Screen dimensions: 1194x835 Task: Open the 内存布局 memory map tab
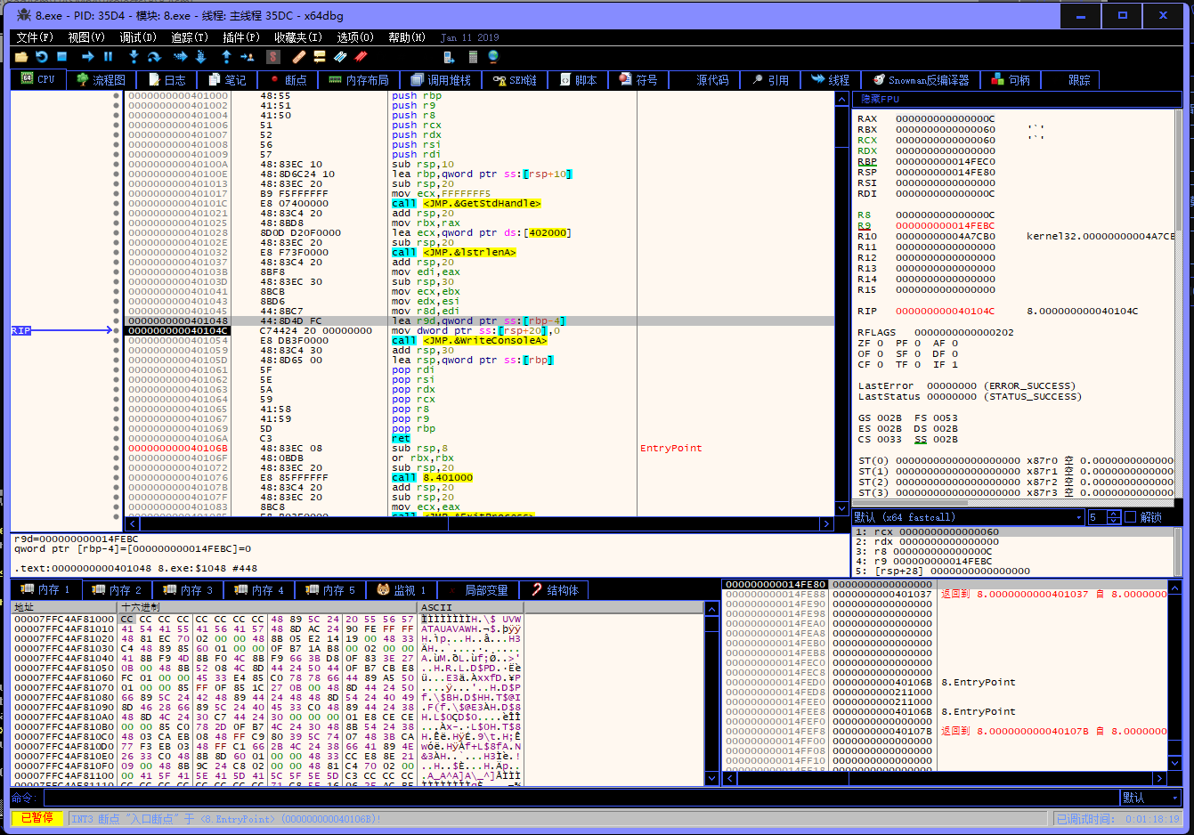coord(359,79)
